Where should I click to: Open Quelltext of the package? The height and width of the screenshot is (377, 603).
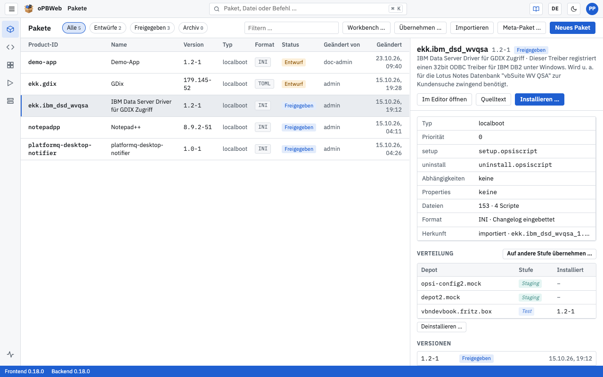(x=493, y=99)
